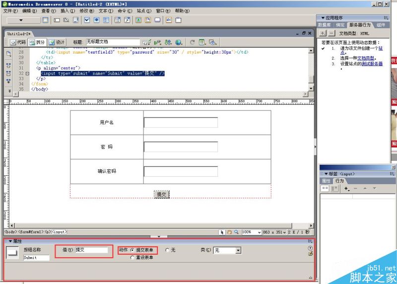Select the Zoom magnifier tool in status bar
This screenshot has width=397, height=284.
[x=237, y=232]
